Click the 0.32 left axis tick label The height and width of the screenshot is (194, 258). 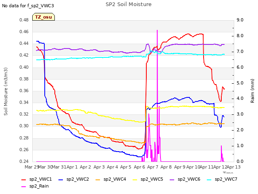(24, 114)
